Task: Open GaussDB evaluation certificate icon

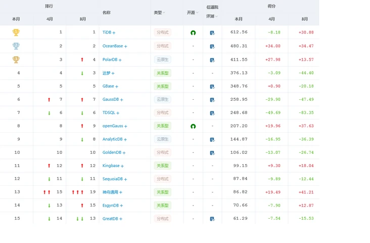Action: point(212,100)
